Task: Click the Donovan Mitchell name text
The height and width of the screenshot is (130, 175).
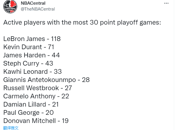Action: 30,121
